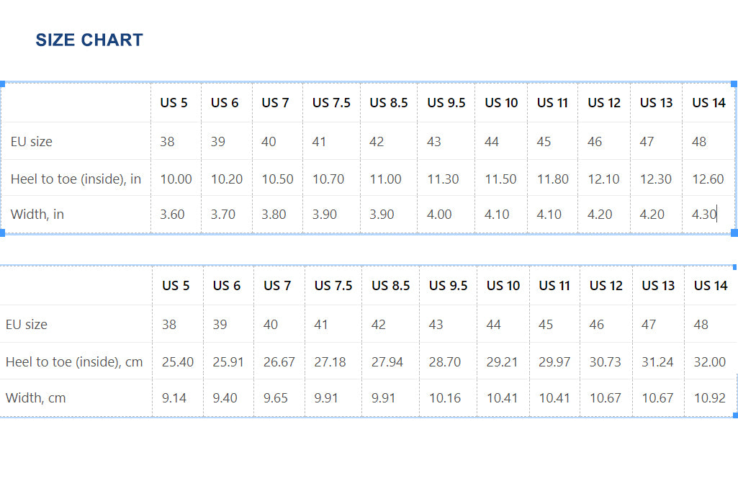Click the 28.70 cm cell
Viewport: 738px width, 504px height.
tap(444, 362)
